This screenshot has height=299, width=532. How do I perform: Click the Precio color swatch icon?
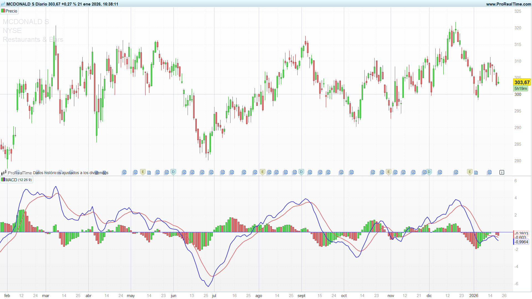[3, 11]
